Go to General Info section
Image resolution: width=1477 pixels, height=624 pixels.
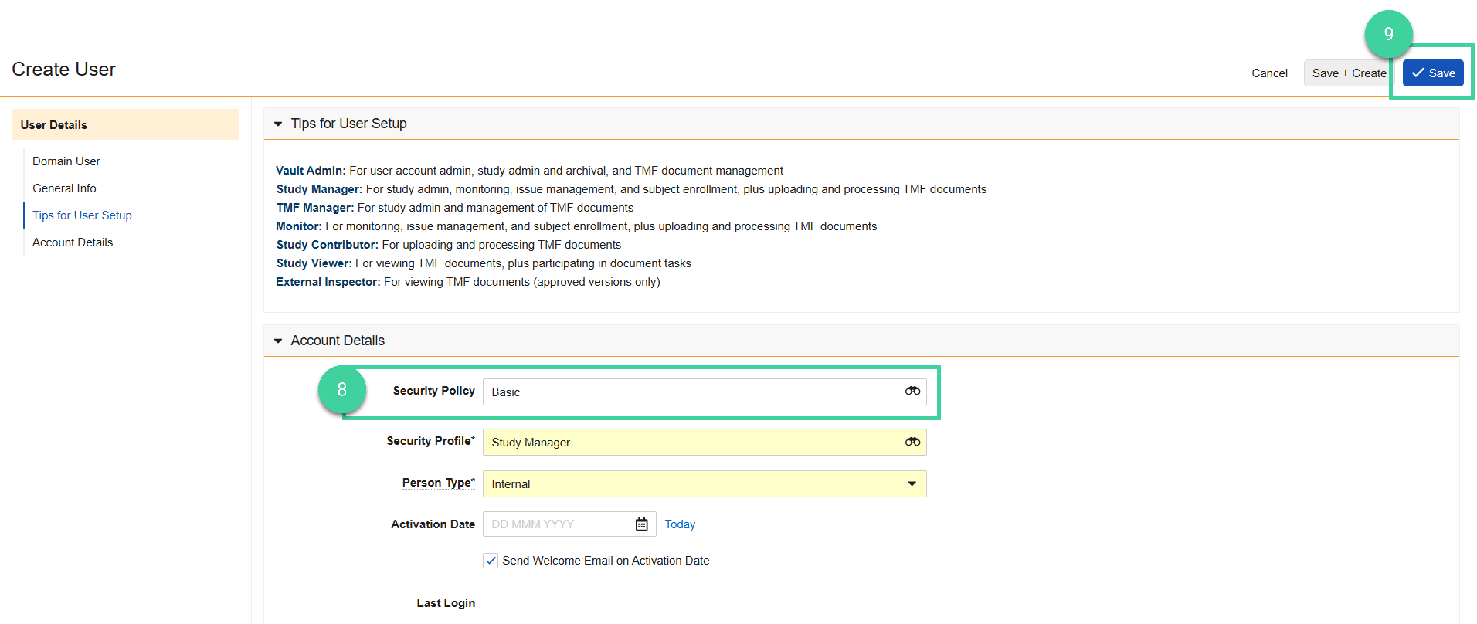[64, 188]
